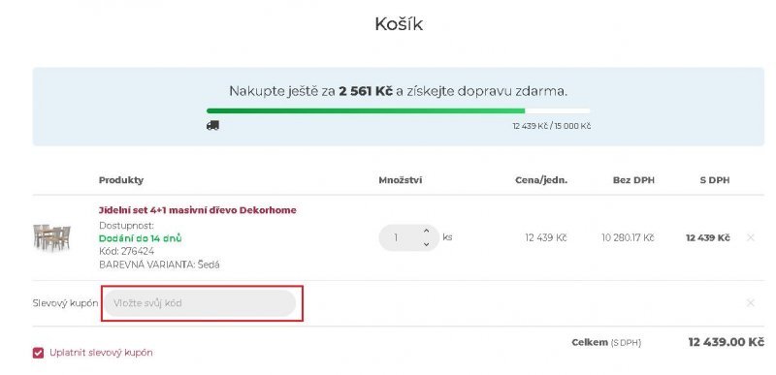Click the delivery truck icon
Viewport: 776px width, 375px height.
(x=212, y=126)
